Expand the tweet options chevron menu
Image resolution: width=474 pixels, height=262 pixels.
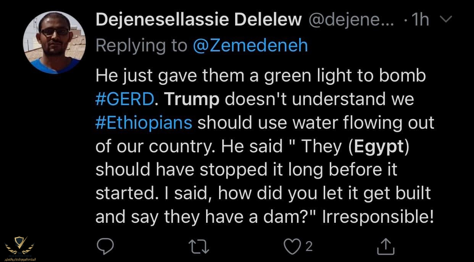pos(446,19)
